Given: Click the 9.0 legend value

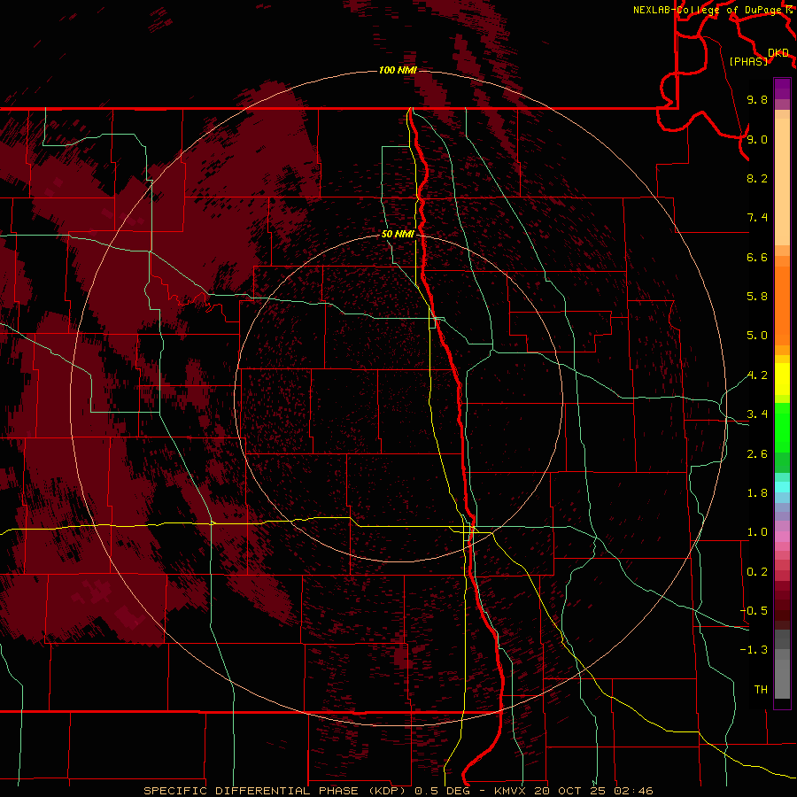Looking at the screenshot, I should coord(757,139).
